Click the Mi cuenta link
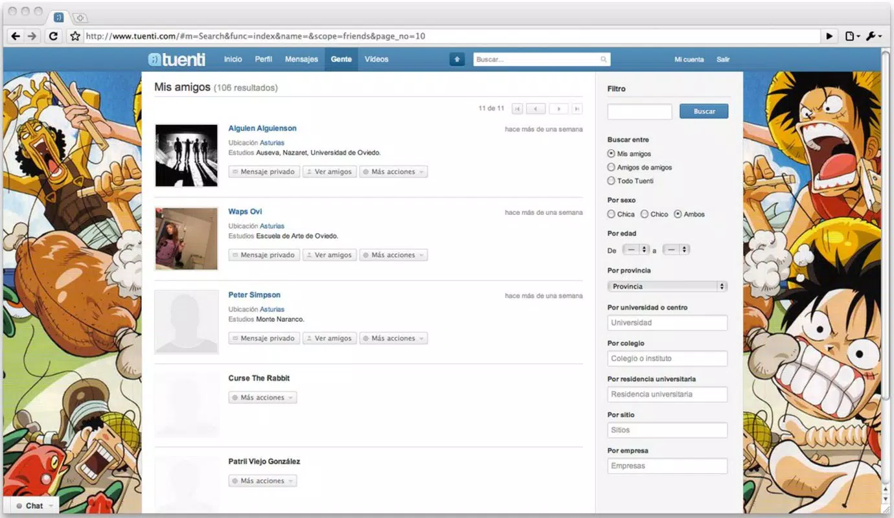 (x=689, y=60)
